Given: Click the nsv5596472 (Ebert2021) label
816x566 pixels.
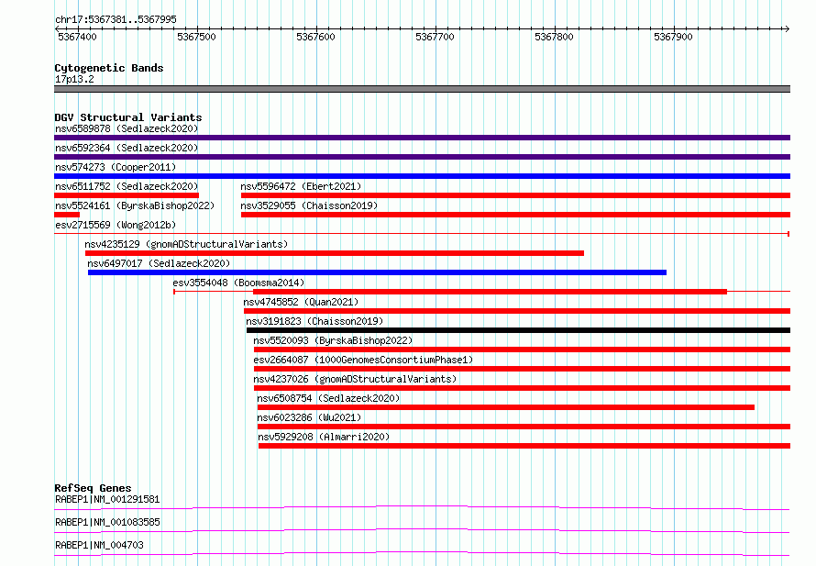Looking at the screenshot, I should (x=301, y=186).
